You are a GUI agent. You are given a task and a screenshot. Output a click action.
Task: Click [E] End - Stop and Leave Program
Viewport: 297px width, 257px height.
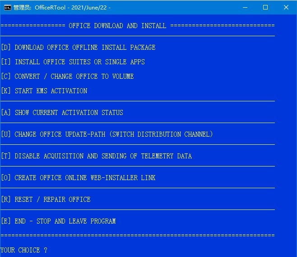tap(58, 221)
